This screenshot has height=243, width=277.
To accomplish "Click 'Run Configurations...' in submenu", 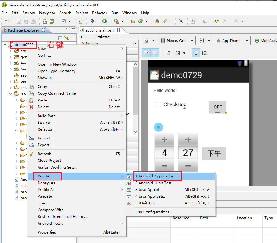I will click(x=153, y=212).
